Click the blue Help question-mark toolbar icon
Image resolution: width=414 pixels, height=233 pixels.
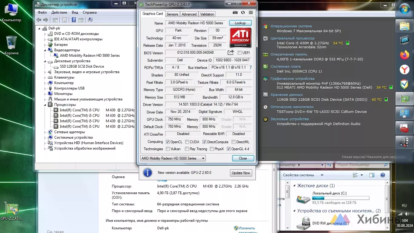coord(74,20)
